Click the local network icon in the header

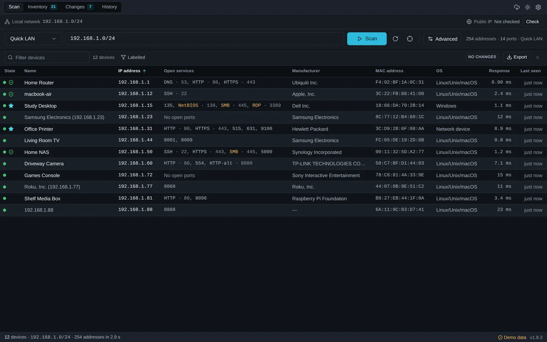(x=7, y=22)
